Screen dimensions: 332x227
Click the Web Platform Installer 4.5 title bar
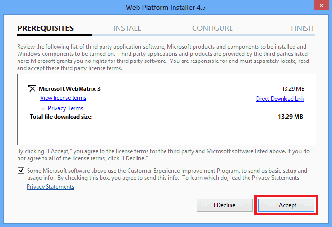[166, 7]
